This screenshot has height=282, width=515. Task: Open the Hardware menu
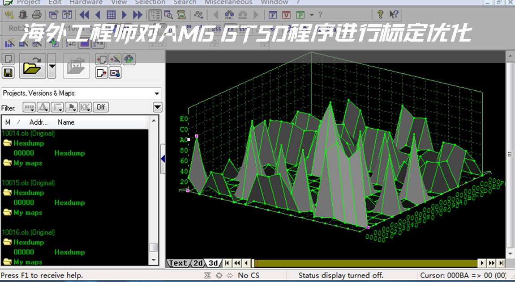(x=86, y=2)
